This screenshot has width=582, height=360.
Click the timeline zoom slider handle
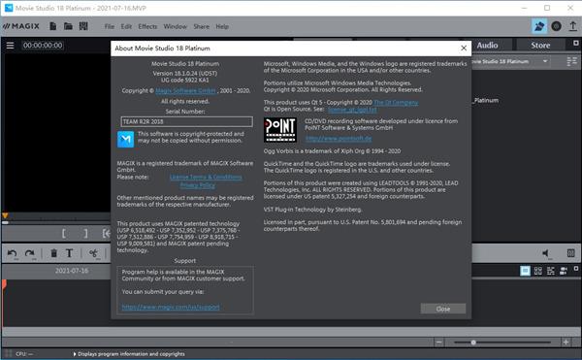[x=473, y=343]
